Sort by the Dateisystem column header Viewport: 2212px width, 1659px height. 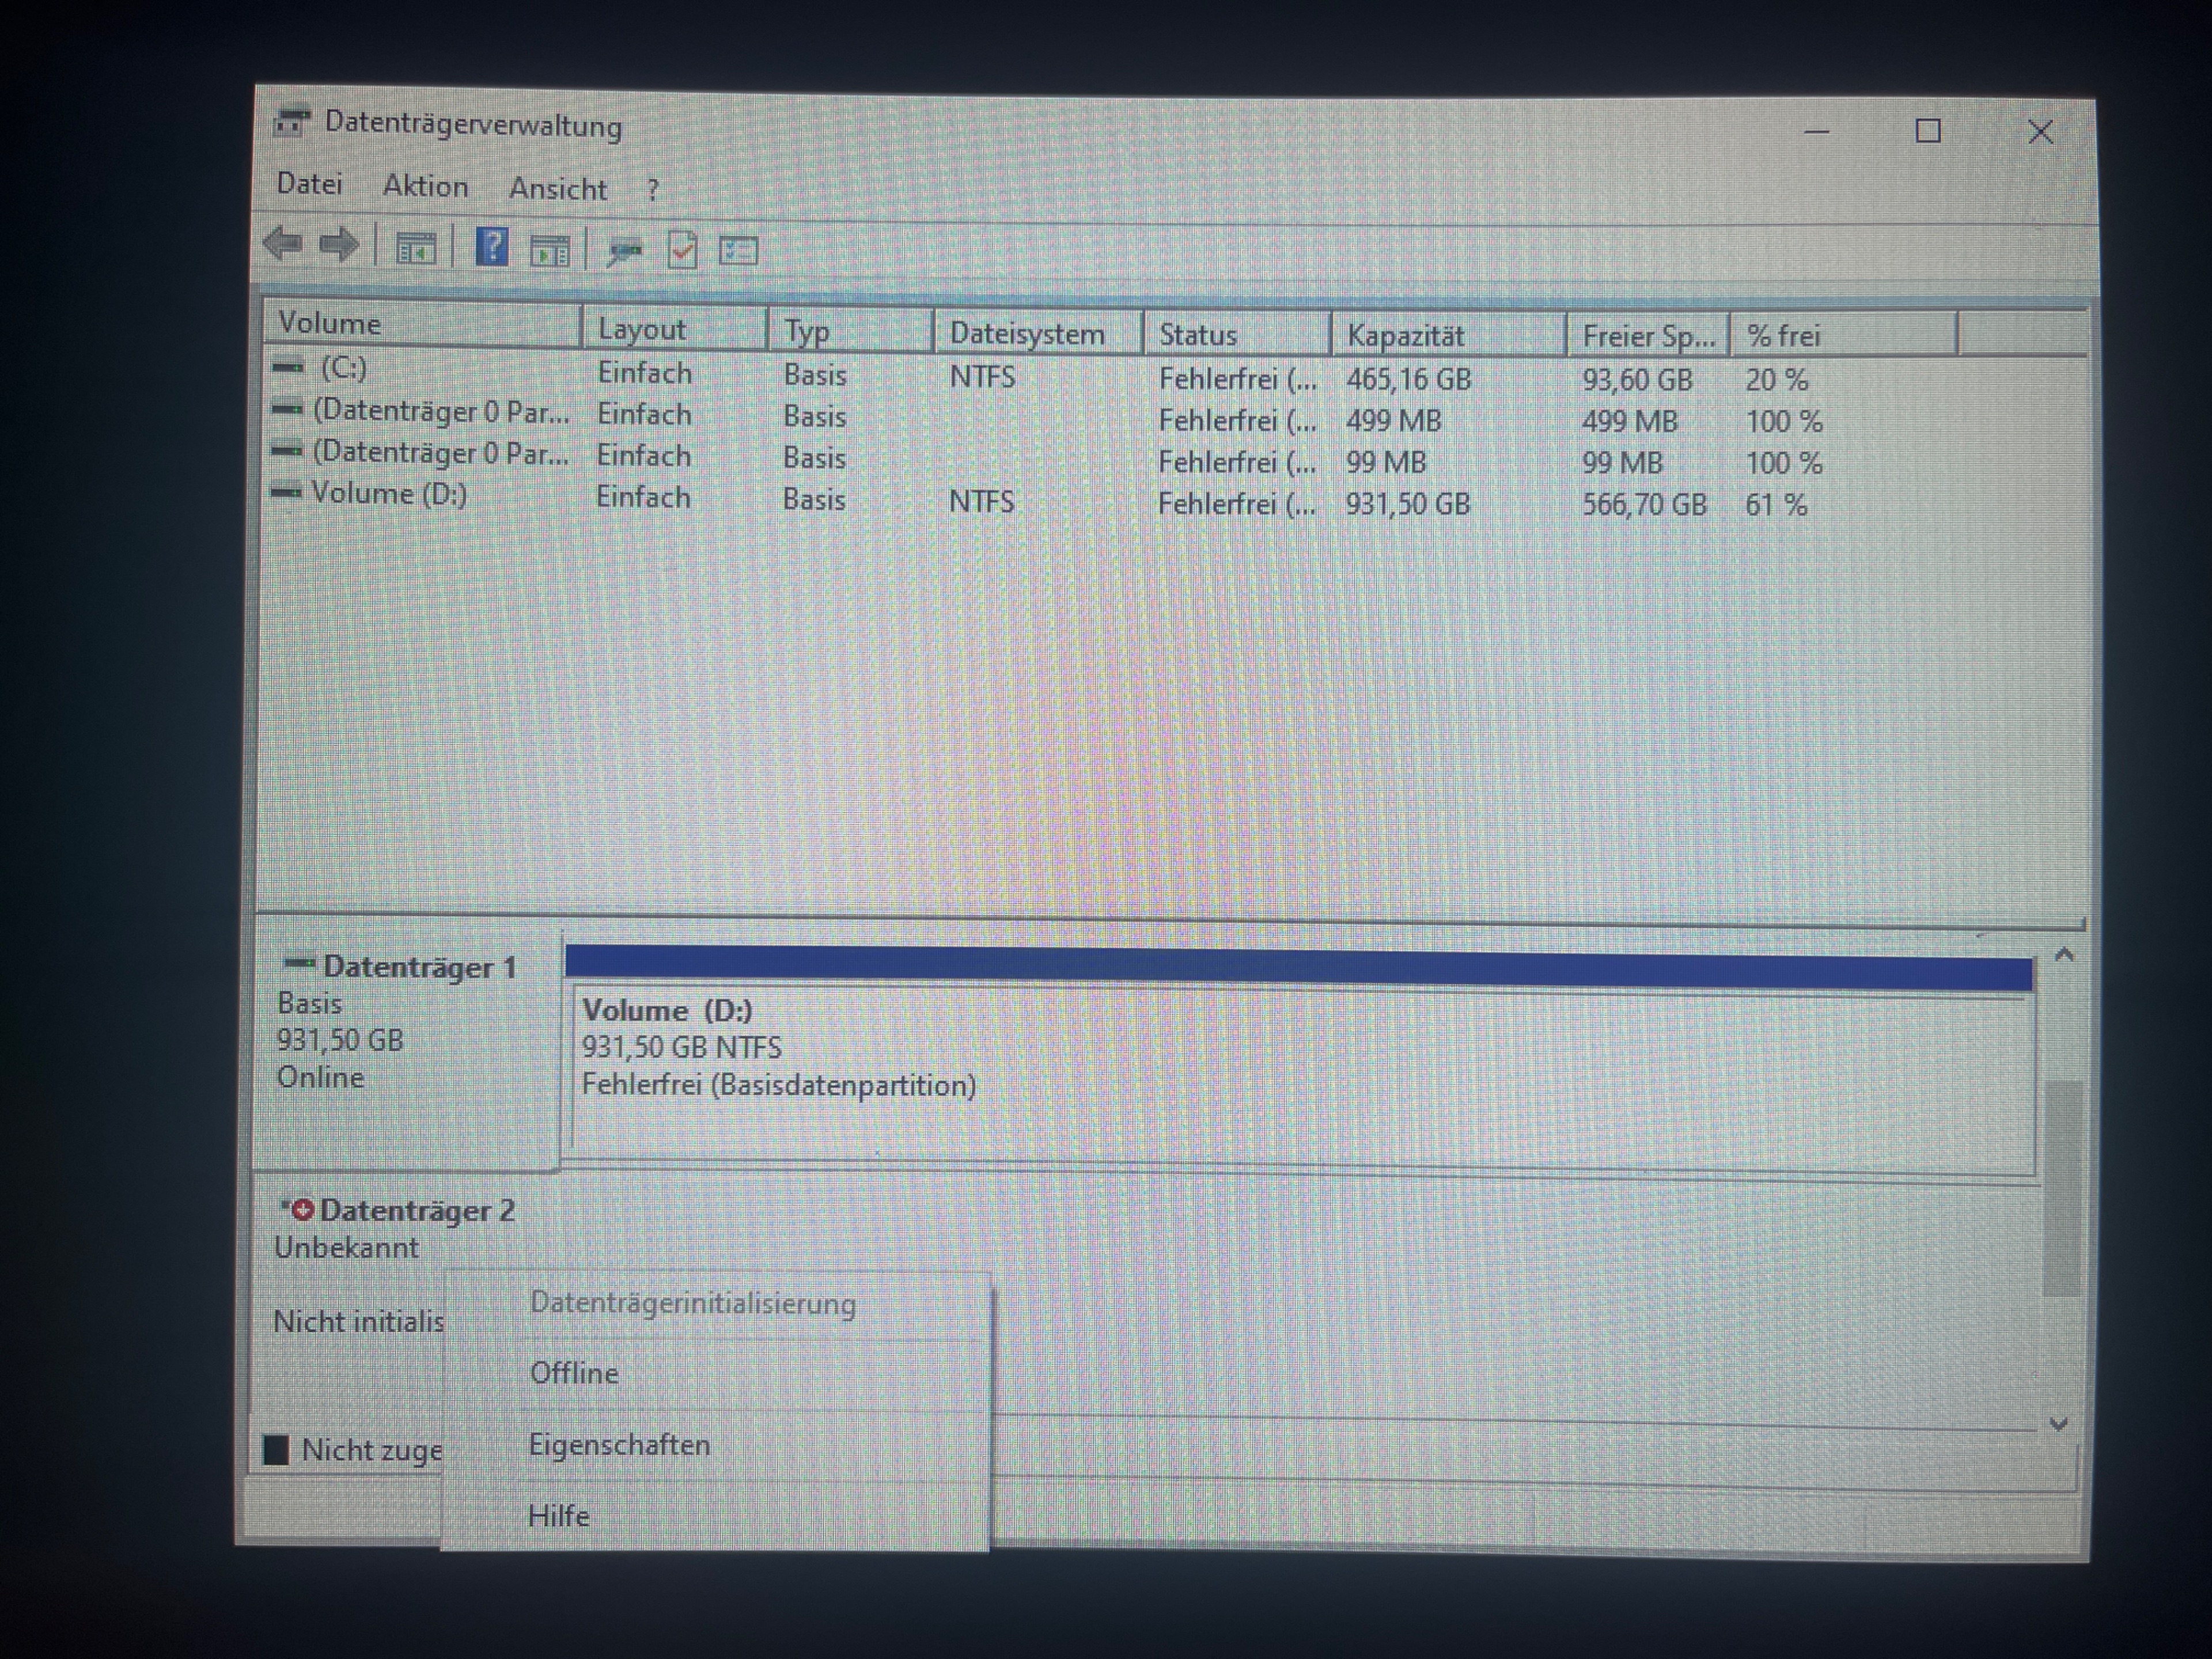coord(1027,334)
